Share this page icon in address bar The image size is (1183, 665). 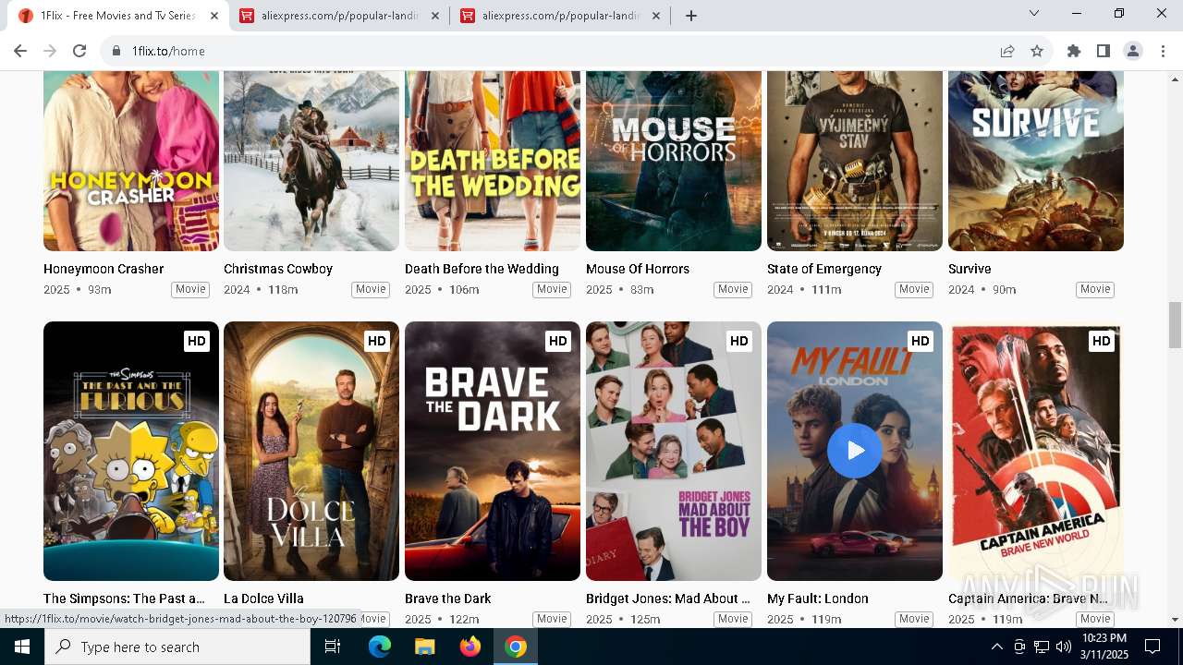click(1007, 51)
